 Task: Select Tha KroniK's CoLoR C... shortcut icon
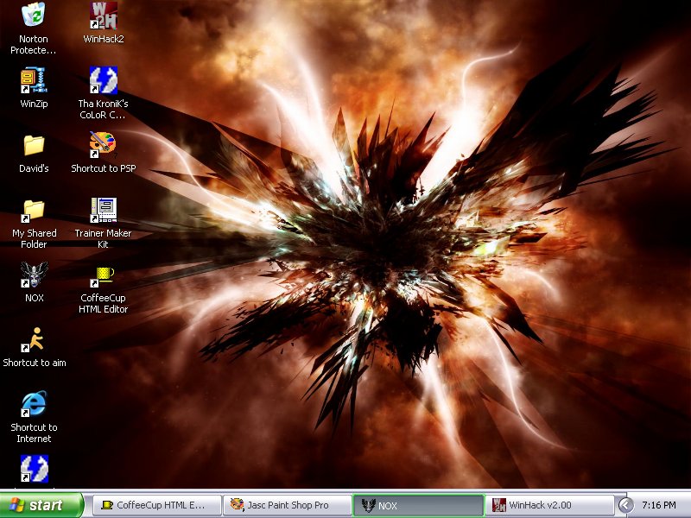point(103,79)
